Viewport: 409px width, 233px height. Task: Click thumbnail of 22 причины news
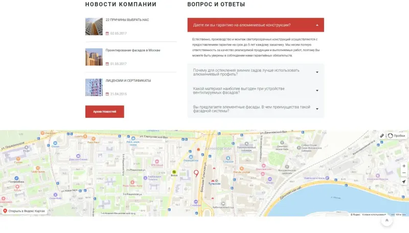(94, 27)
